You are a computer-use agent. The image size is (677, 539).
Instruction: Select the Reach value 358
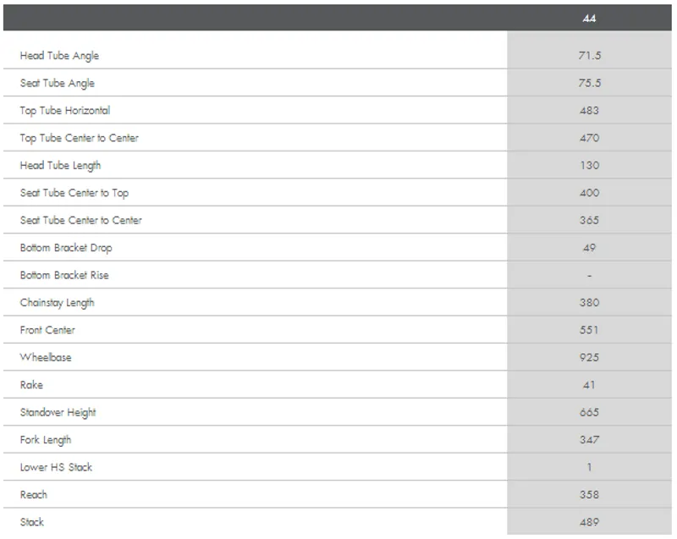click(x=590, y=494)
